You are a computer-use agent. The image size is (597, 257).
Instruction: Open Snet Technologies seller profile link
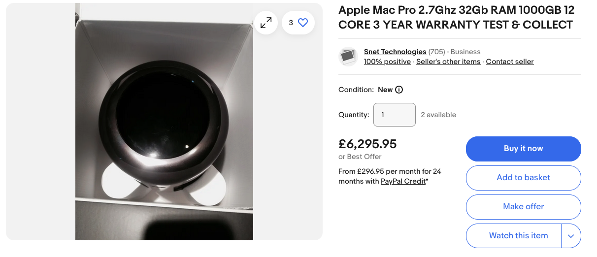pos(395,52)
